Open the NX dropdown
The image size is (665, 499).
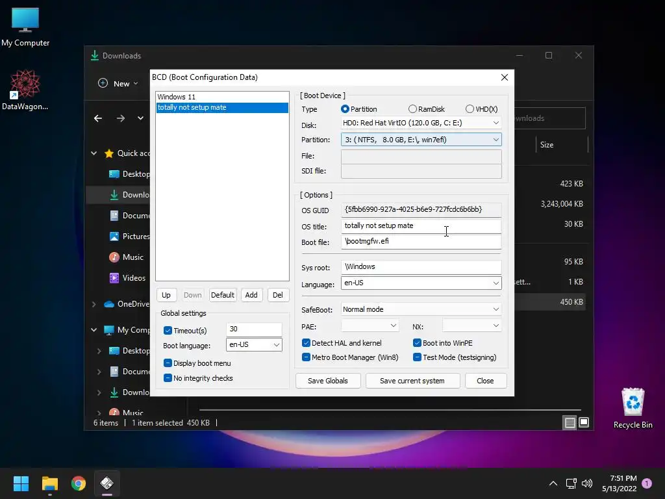tap(471, 326)
